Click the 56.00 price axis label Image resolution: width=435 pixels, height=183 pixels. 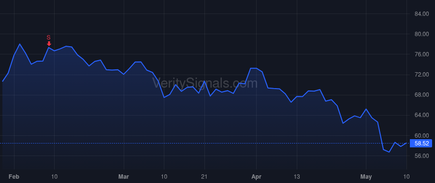click(421, 156)
